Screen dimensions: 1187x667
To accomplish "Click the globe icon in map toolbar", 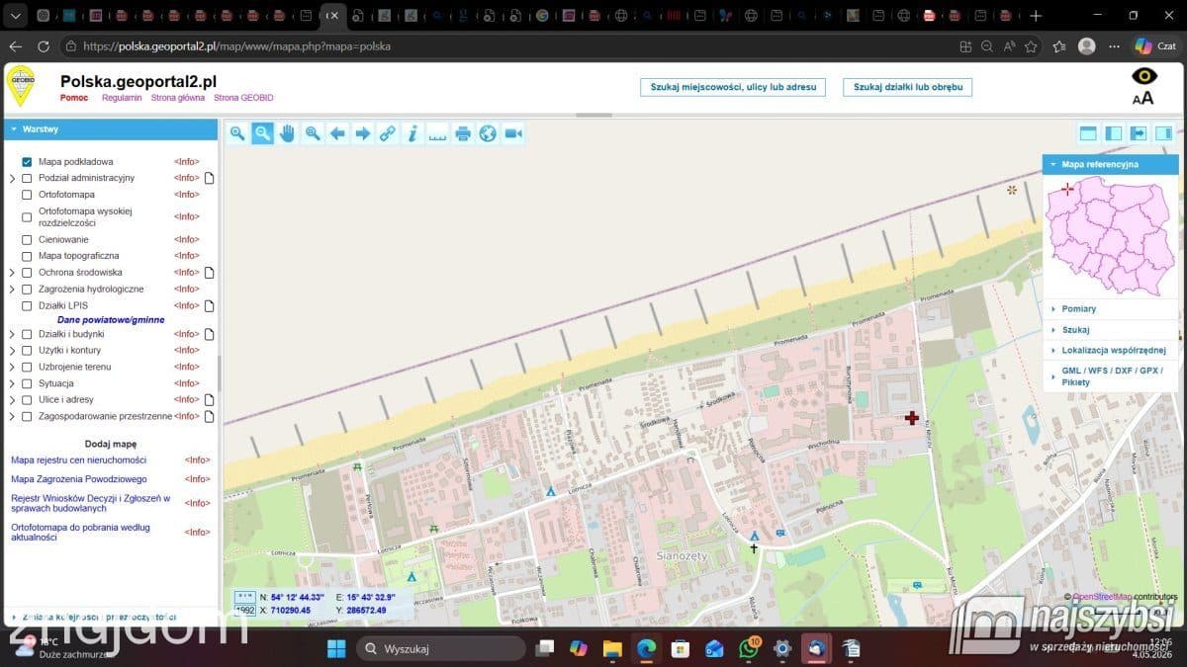I will click(488, 133).
